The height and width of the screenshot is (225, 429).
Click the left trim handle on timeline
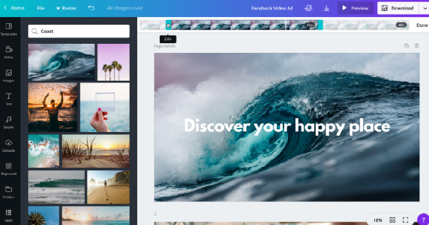168,25
